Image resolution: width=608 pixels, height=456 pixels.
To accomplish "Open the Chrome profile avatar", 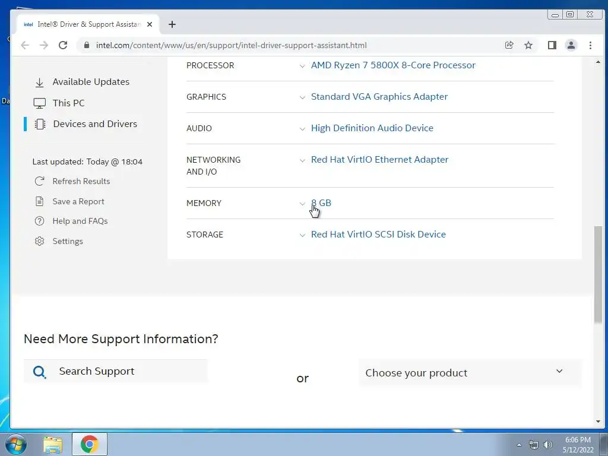I will click(x=571, y=45).
